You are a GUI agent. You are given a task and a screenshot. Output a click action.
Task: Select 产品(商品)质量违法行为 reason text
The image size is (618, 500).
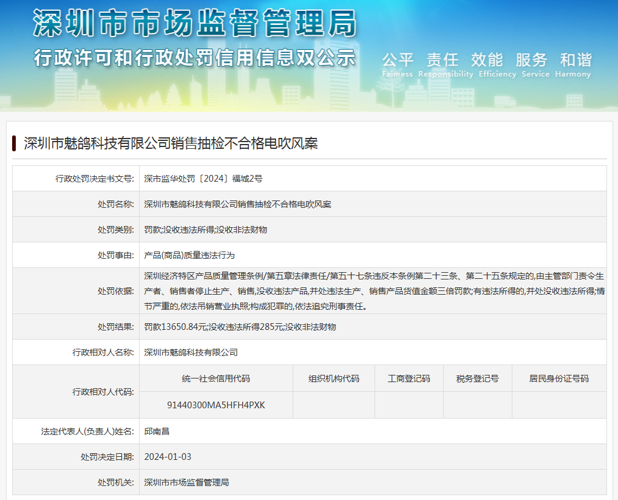[x=189, y=255]
